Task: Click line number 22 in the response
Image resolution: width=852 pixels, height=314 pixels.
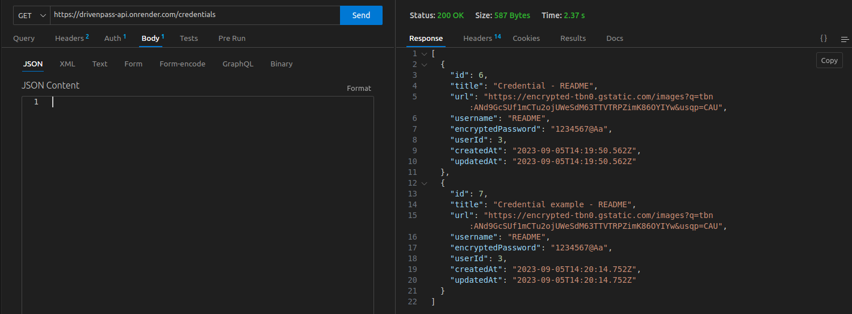Action: 412,302
